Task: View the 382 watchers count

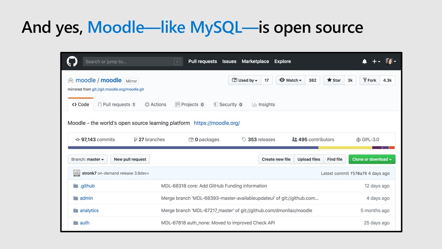Action: pos(313,80)
